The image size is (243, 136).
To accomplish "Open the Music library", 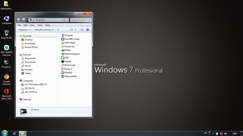I will [26, 66].
